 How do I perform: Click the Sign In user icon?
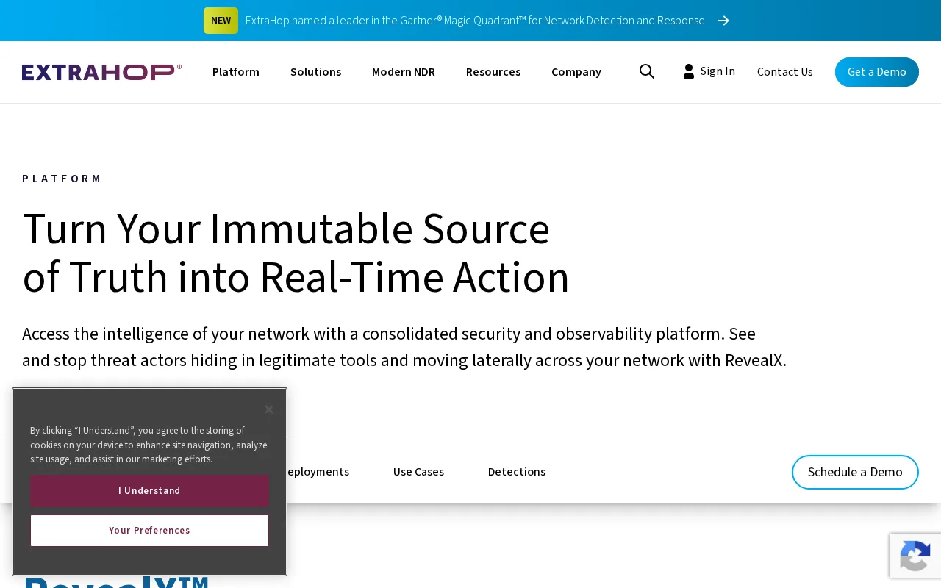[689, 71]
